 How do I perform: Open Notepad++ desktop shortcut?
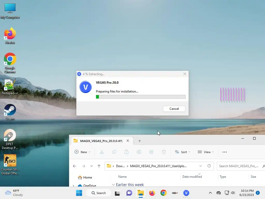tap(10, 87)
